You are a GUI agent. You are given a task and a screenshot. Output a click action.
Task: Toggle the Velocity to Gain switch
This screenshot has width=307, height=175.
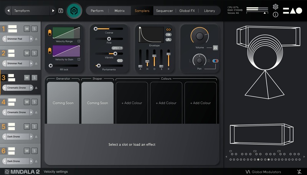(50, 51)
